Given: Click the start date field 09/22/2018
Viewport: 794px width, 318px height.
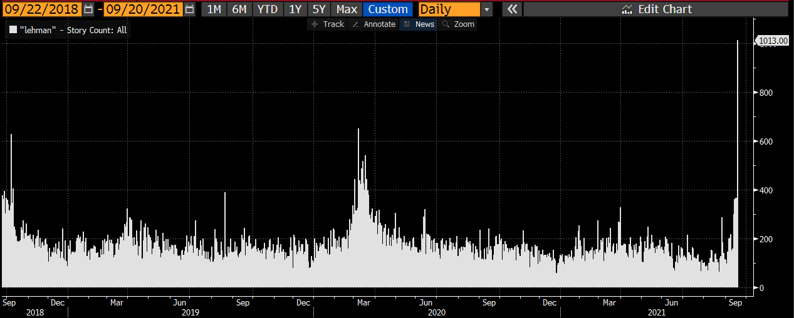Looking at the screenshot, I should (x=42, y=9).
